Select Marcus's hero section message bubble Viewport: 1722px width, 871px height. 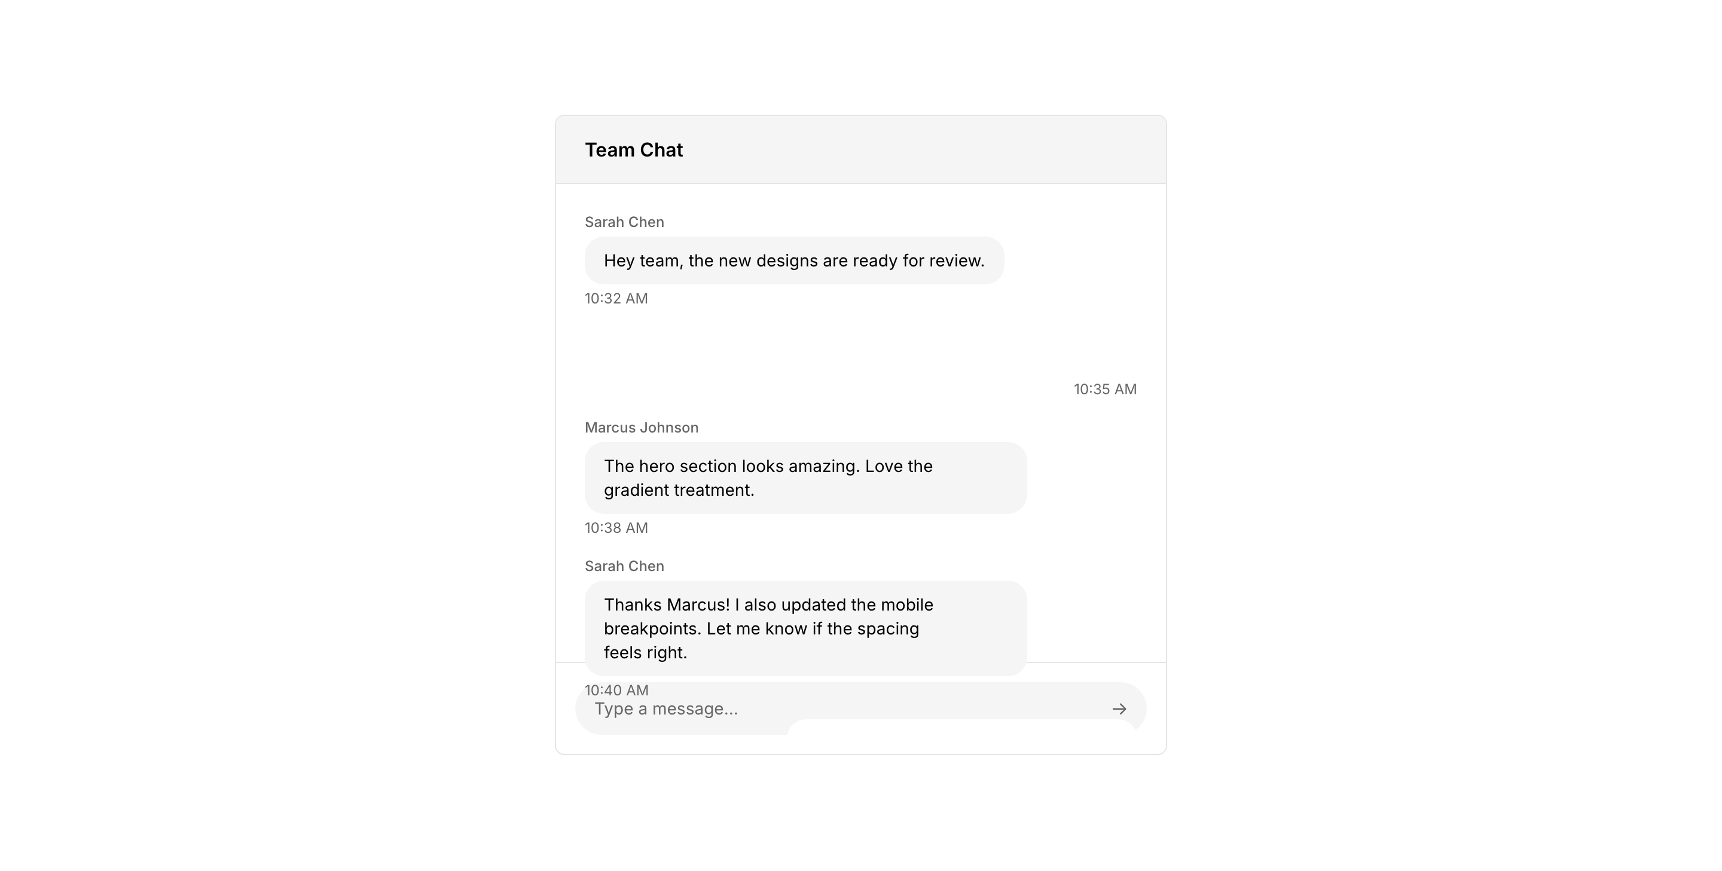[805, 477]
